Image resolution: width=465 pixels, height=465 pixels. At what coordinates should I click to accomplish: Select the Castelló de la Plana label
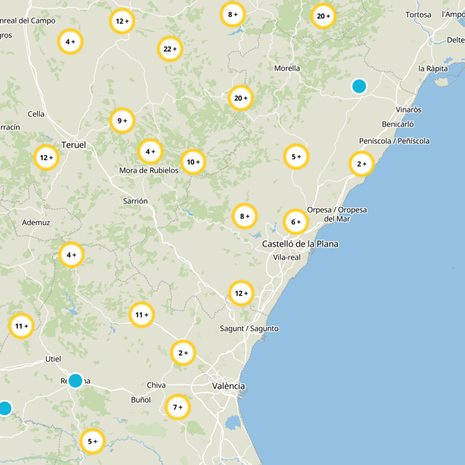tap(300, 244)
